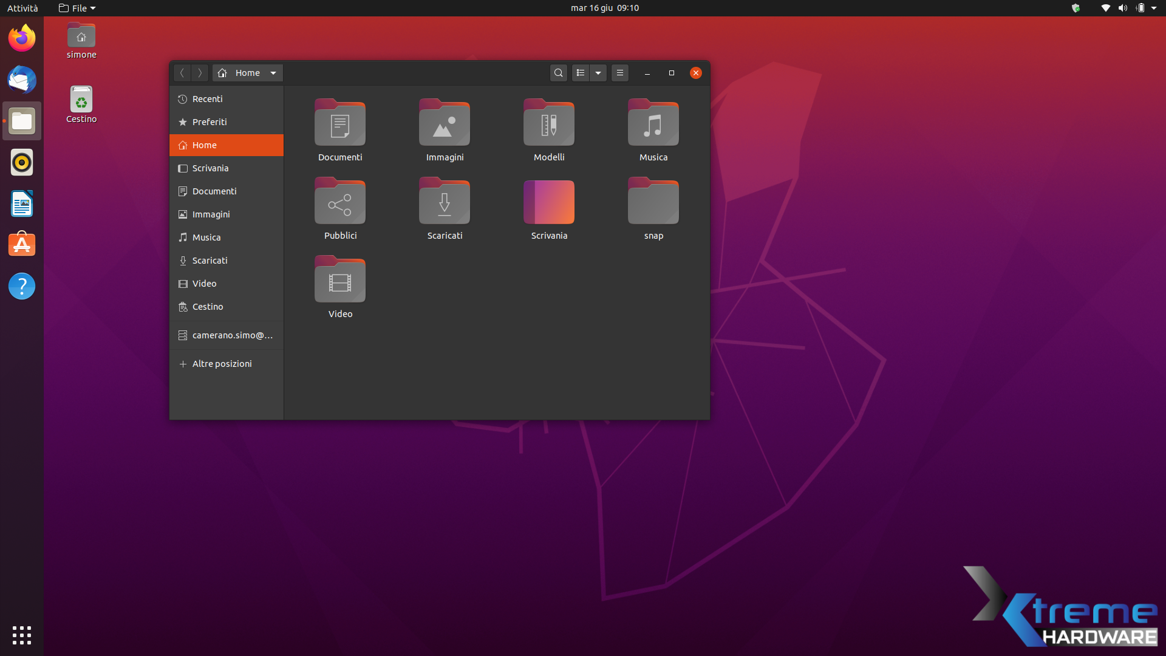Launch Firefox from the dock
Viewport: 1166px width, 656px height.
(22, 38)
